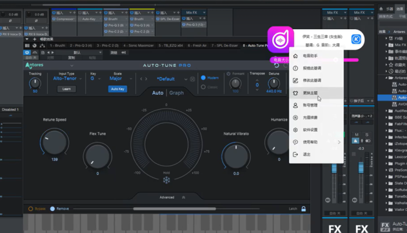Click the macro knob icon in effects chain bar
The image size is (407, 233).
tap(35, 45)
